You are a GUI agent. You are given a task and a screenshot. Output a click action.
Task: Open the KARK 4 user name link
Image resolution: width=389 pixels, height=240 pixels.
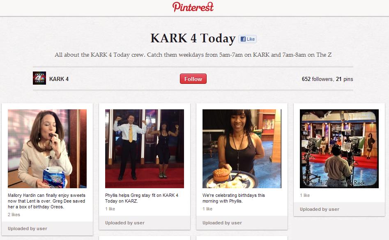click(59, 79)
